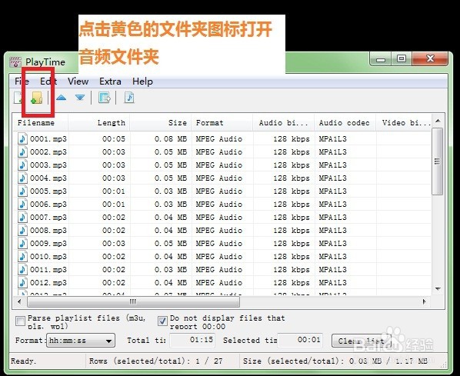Click 128 kbps in the 0007.mp3 row
This screenshot has width=460, height=376.
click(292, 218)
